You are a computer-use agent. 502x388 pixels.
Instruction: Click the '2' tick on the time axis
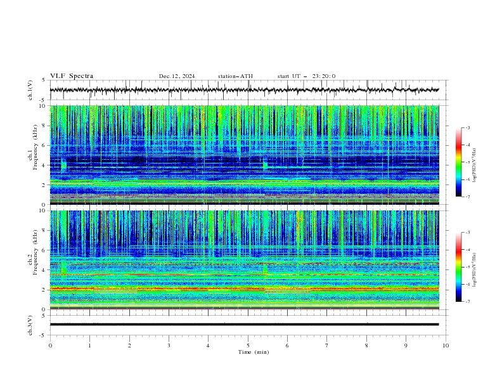tap(129, 346)
